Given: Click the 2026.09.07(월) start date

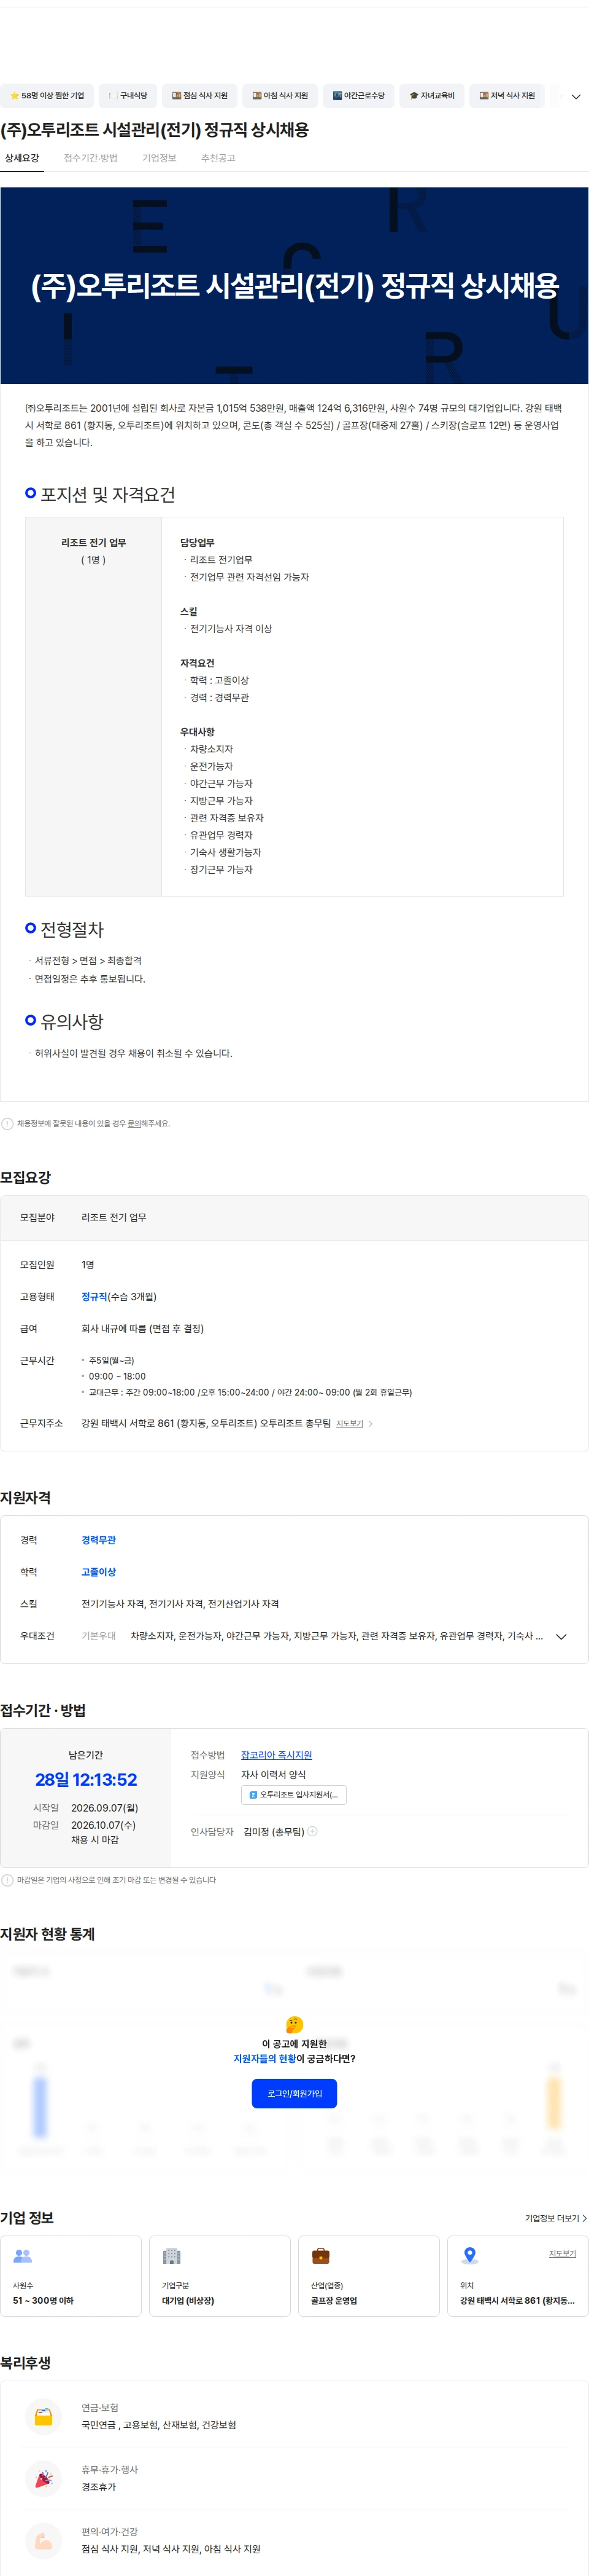Looking at the screenshot, I should pos(104,1808).
